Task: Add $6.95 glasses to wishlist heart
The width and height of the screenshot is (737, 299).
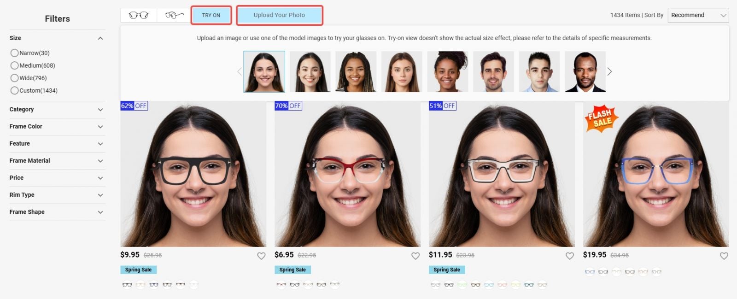Action: coord(415,256)
